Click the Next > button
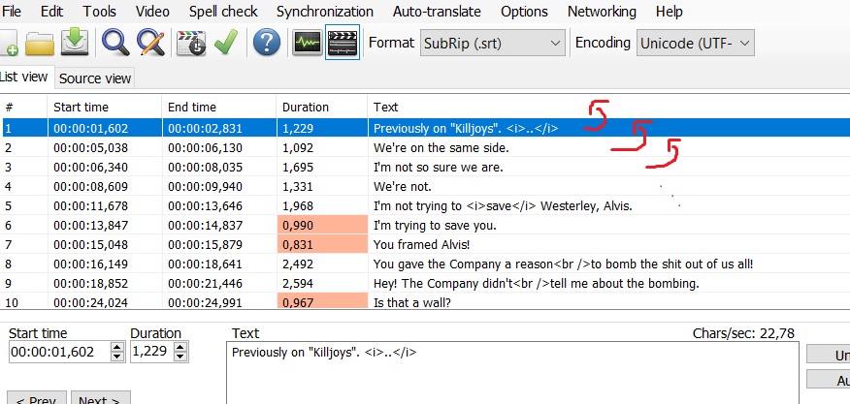850x404 pixels. 99,399
